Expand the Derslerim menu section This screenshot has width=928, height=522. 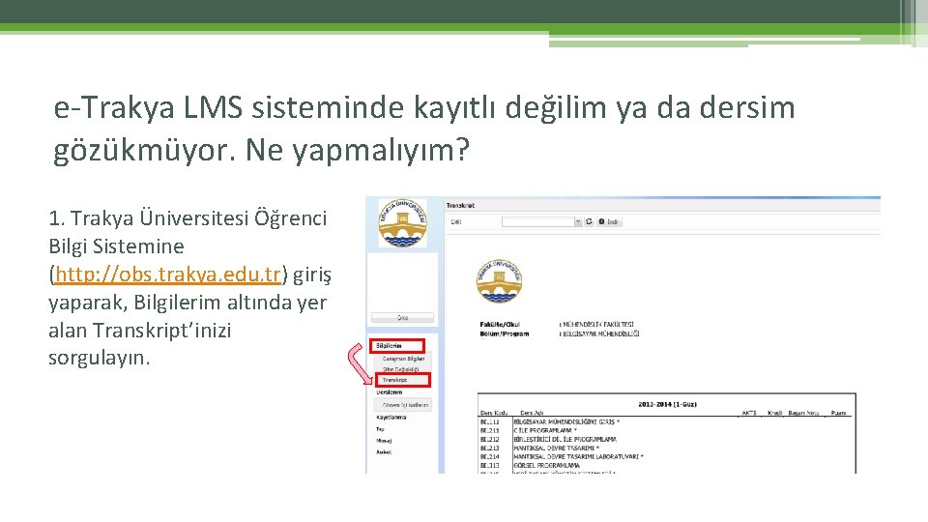pos(390,392)
